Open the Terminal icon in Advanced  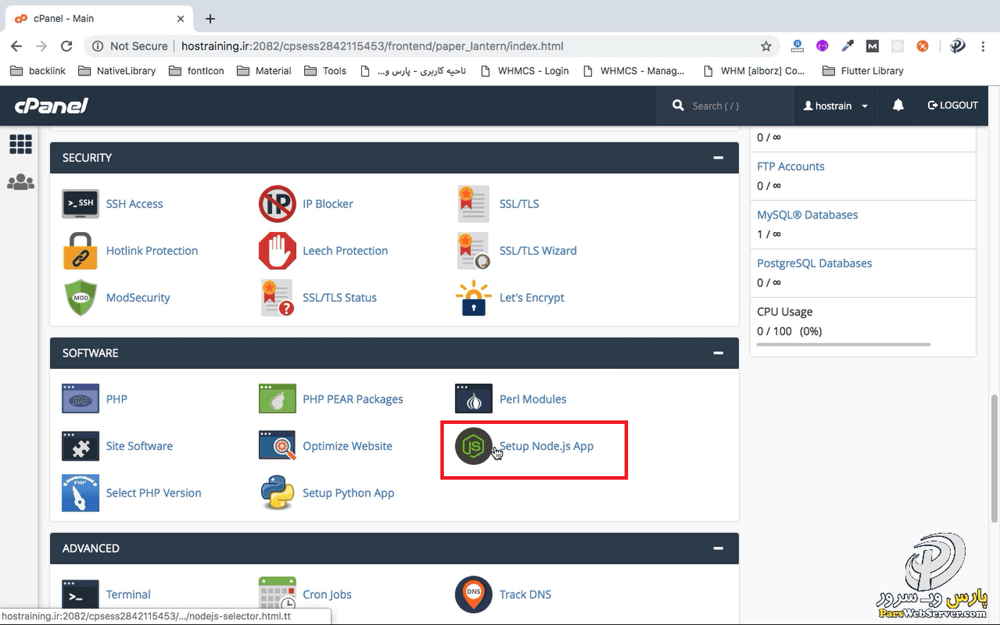tap(80, 595)
